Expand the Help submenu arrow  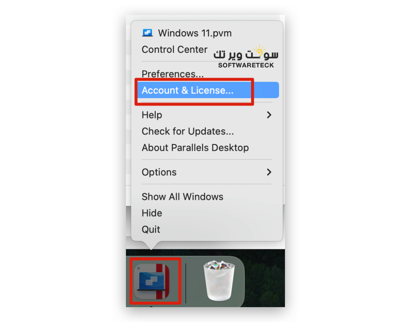pos(269,115)
